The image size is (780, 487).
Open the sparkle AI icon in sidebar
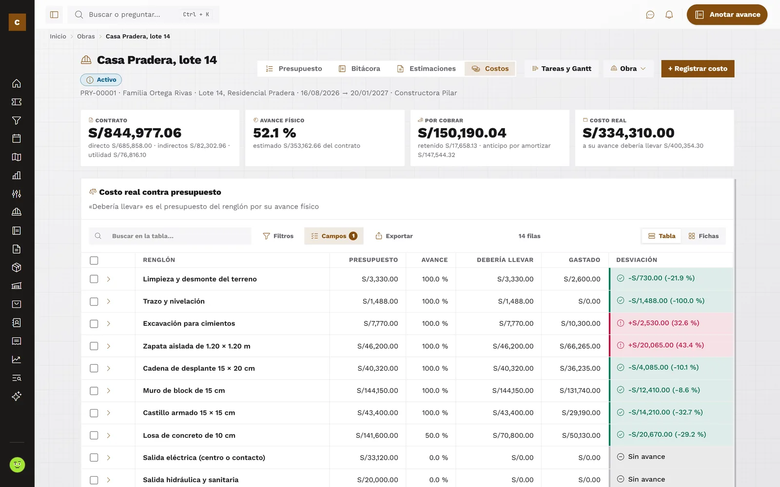click(x=17, y=396)
